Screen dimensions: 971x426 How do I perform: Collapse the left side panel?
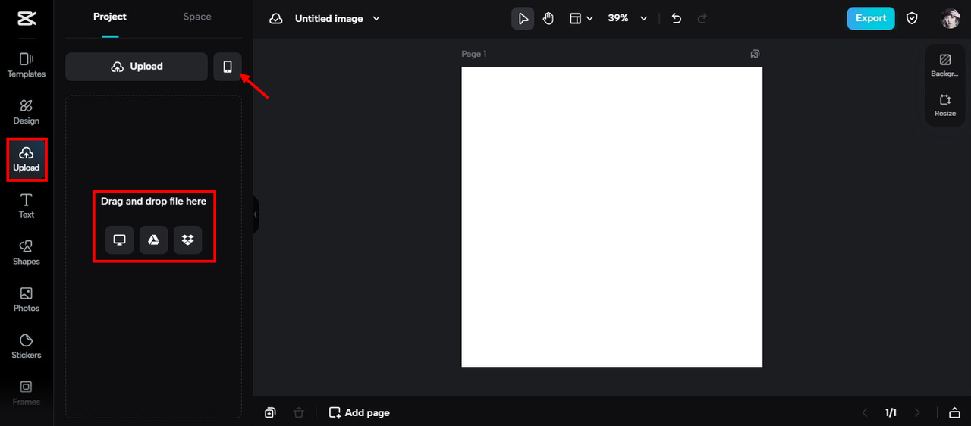(256, 215)
